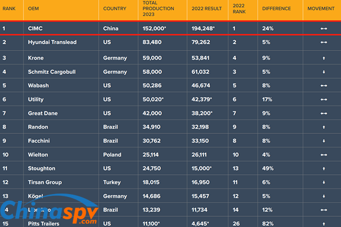Select the Utility OEM cell
The height and width of the screenshot is (227, 341).
click(x=36, y=99)
